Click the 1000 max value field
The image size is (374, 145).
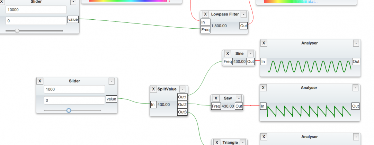pyautogui.click(x=74, y=89)
